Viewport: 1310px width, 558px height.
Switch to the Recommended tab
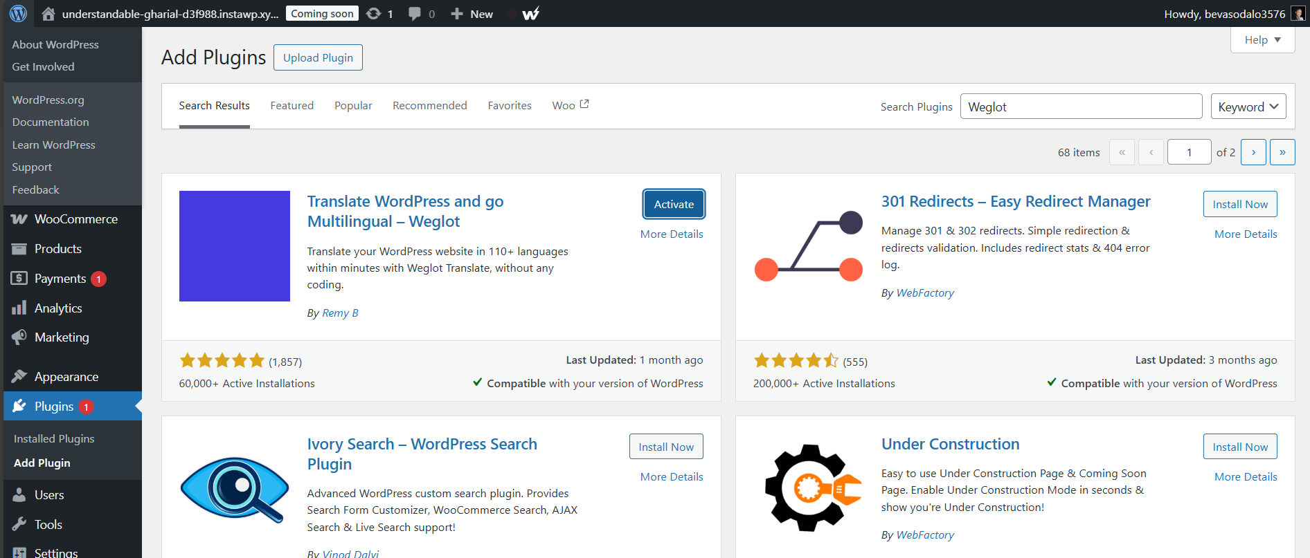point(430,106)
